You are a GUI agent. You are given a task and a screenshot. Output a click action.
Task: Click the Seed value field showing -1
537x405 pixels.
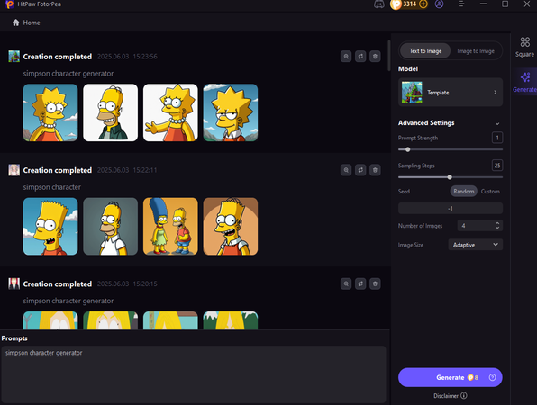coord(451,208)
